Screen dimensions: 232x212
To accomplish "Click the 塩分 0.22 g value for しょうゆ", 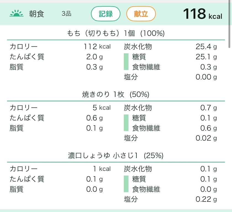I will [x=206, y=199].
